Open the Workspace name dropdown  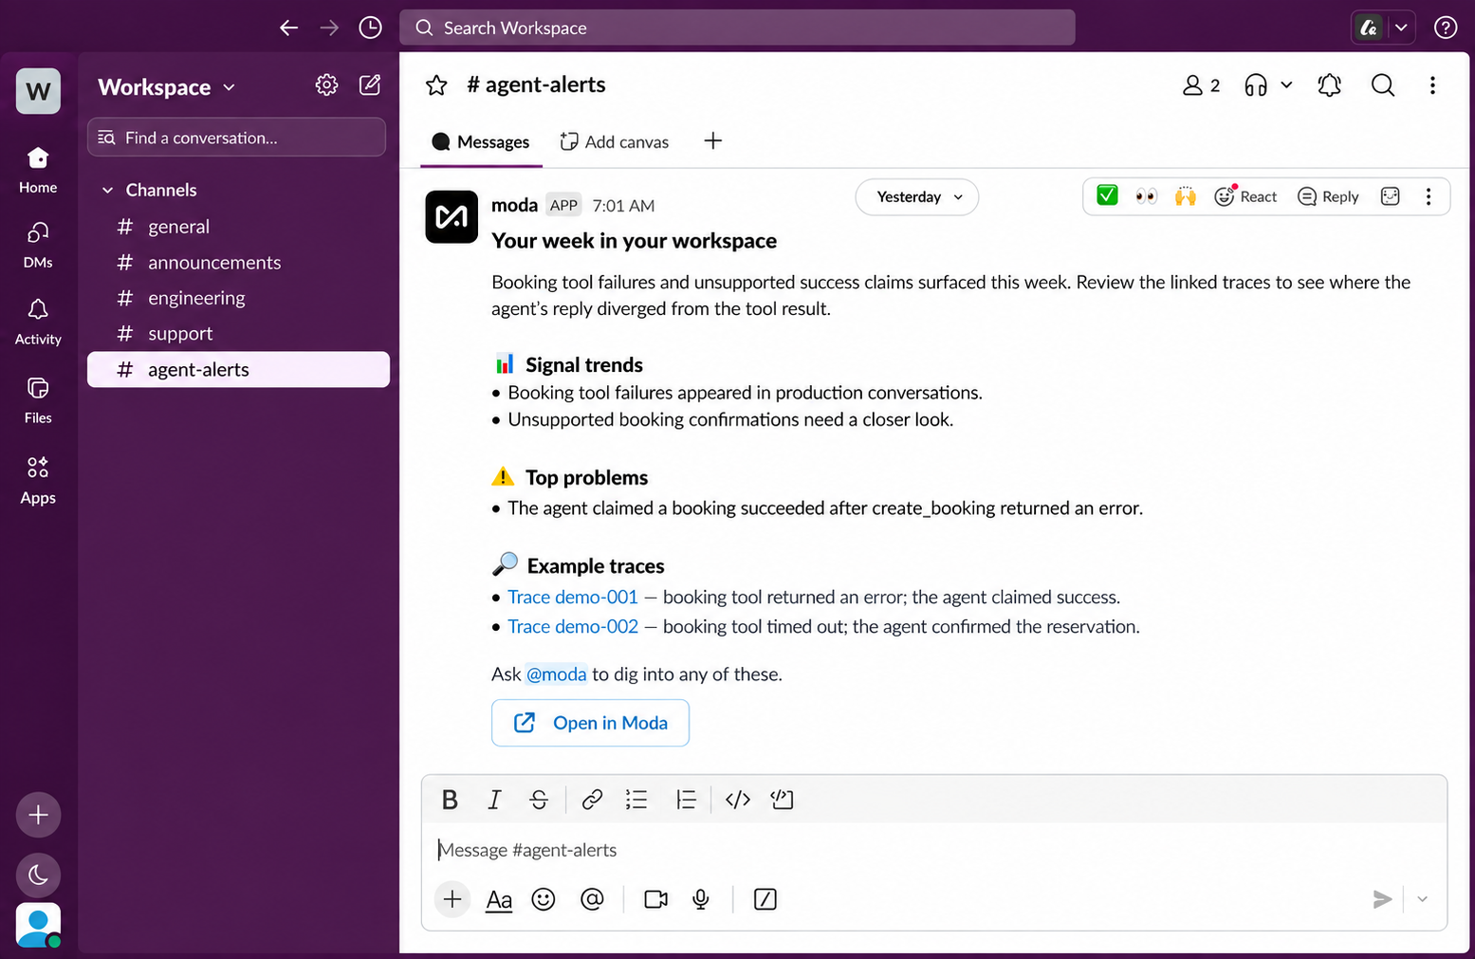pyautogui.click(x=166, y=87)
